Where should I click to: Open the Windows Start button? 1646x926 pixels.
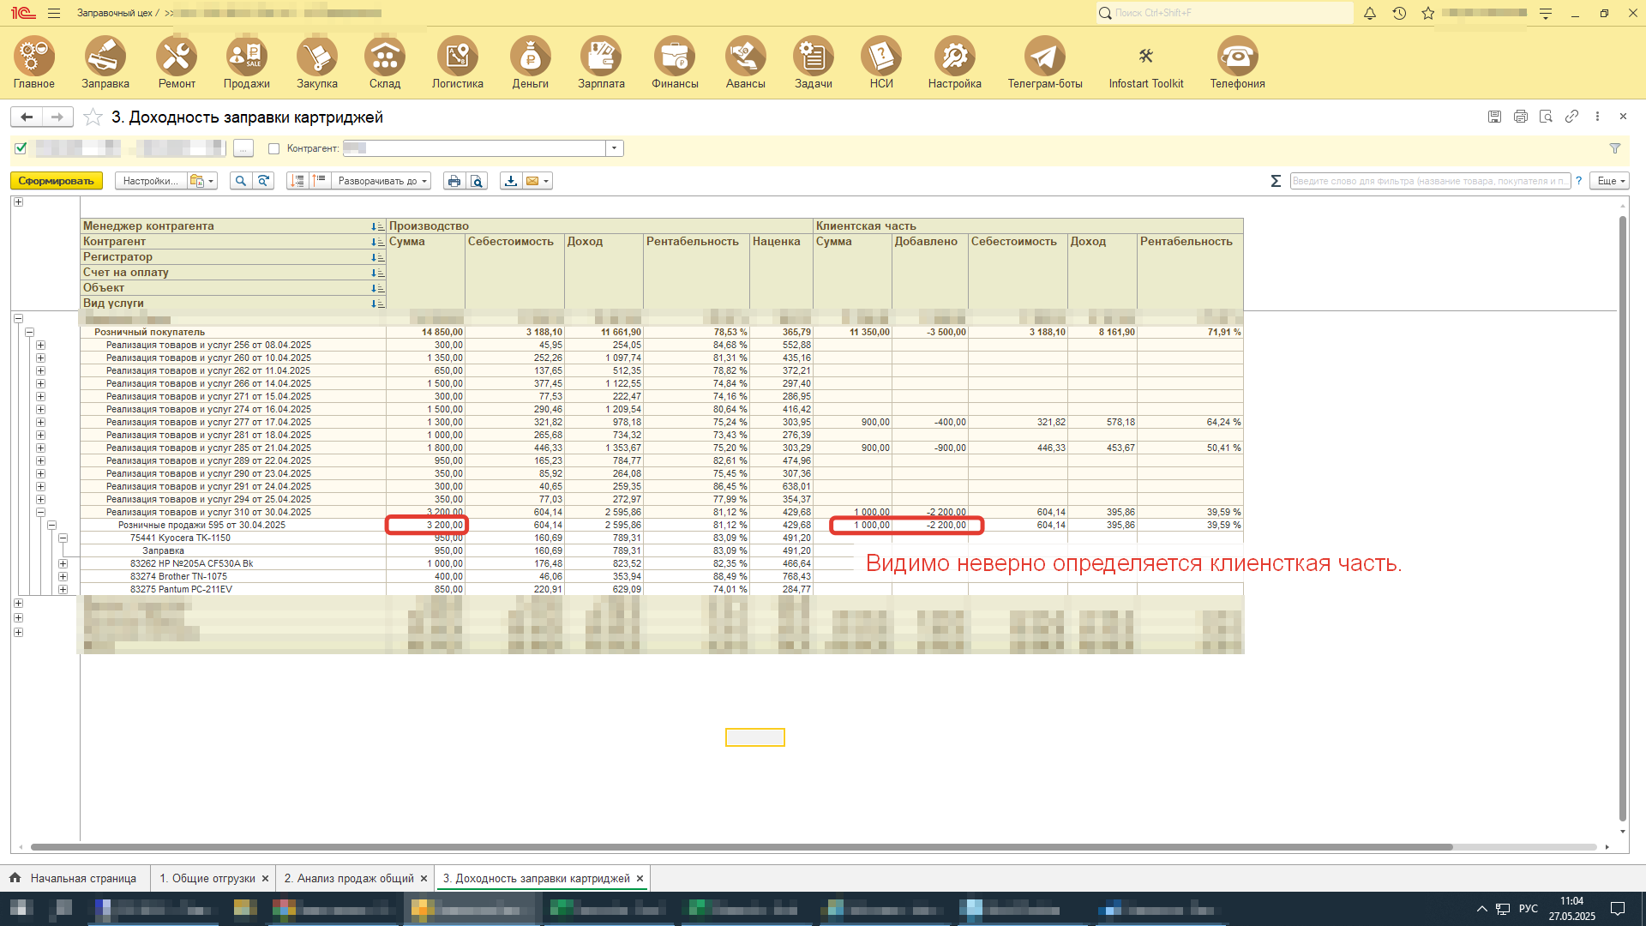click(x=21, y=909)
